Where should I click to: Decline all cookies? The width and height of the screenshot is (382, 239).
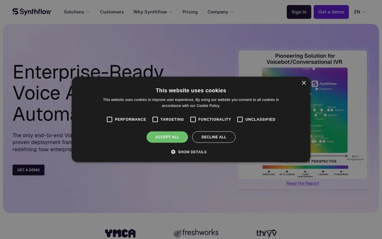coord(214,137)
